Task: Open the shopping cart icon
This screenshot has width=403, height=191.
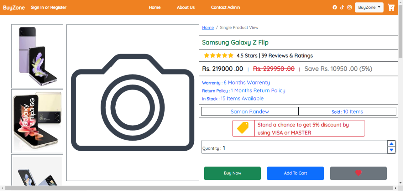Action: click(x=391, y=8)
